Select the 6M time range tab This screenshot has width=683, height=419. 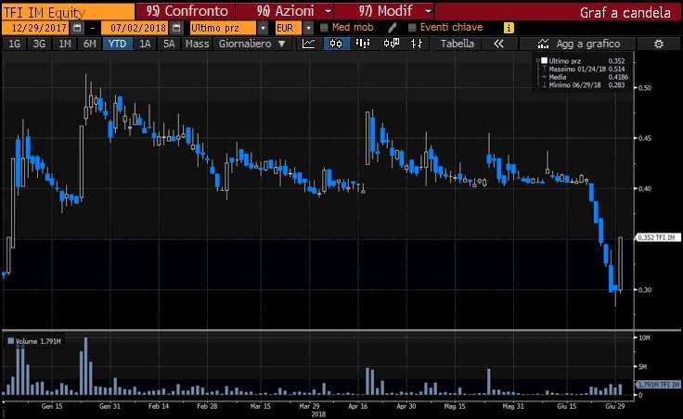click(89, 44)
